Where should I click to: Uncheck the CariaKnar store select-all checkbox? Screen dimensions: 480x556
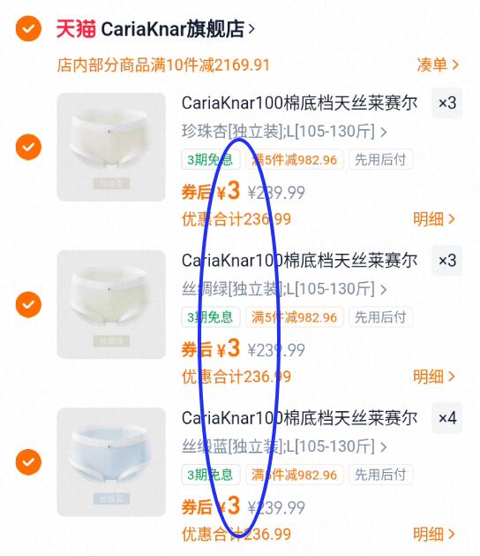coord(28,28)
